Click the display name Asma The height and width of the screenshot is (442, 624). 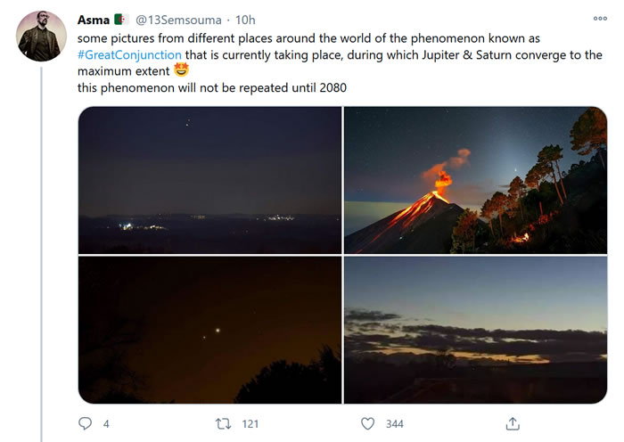[x=94, y=20]
